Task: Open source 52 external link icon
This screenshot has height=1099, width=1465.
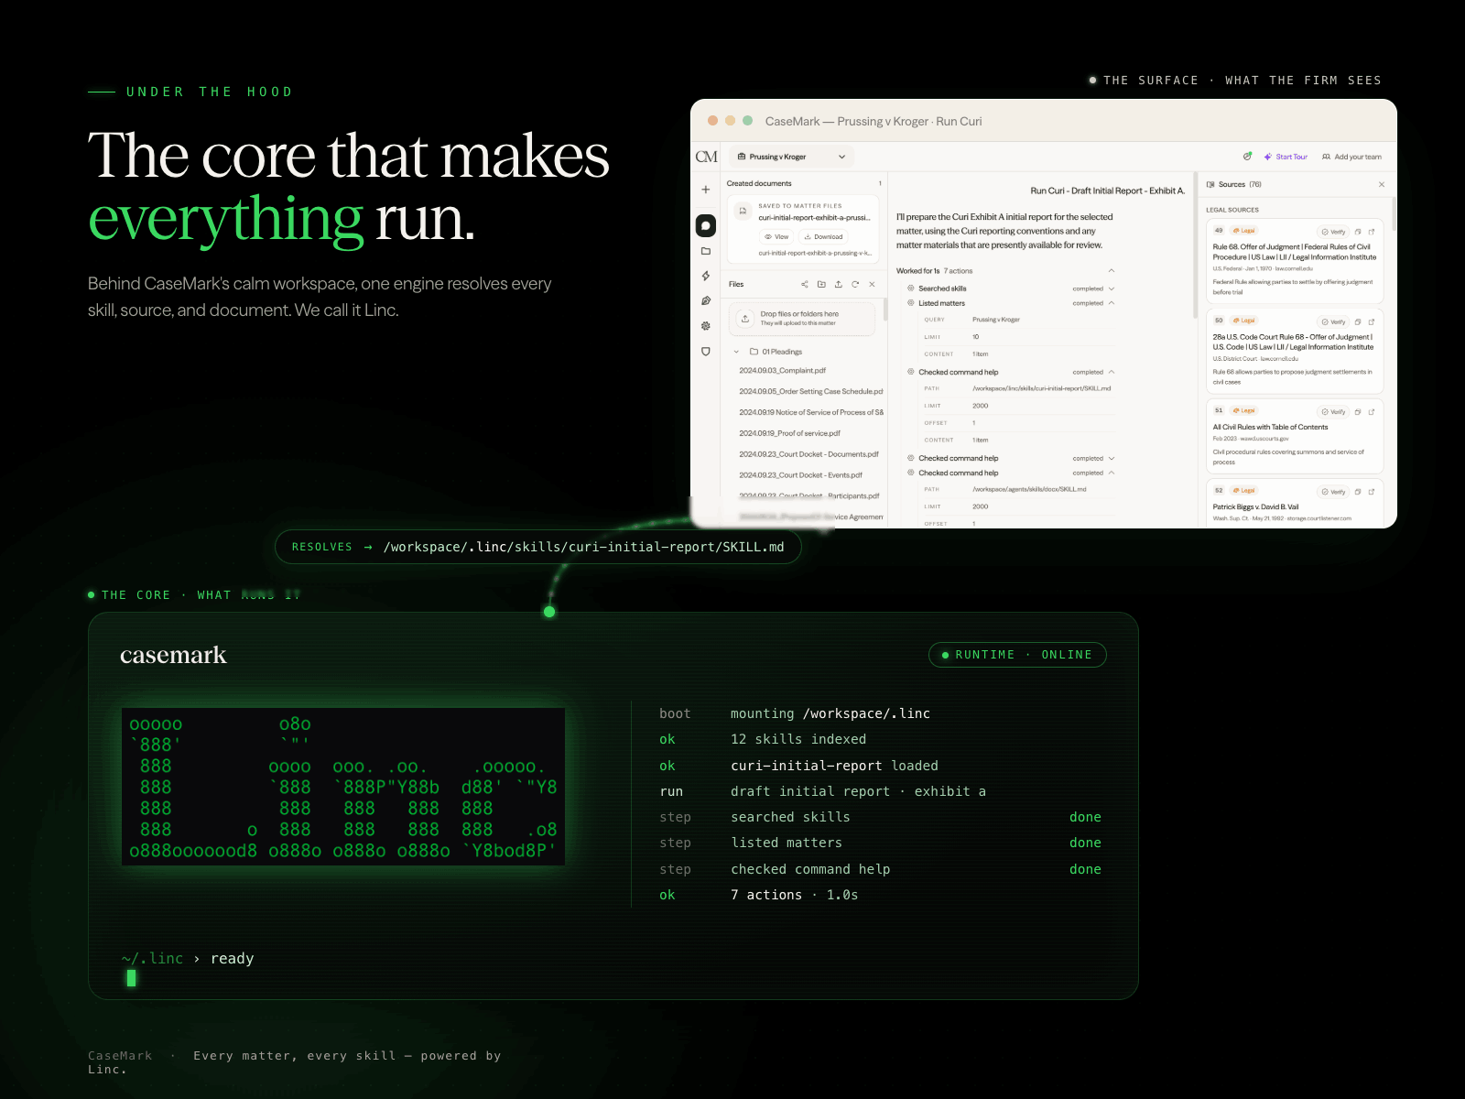Action: 1372,491
